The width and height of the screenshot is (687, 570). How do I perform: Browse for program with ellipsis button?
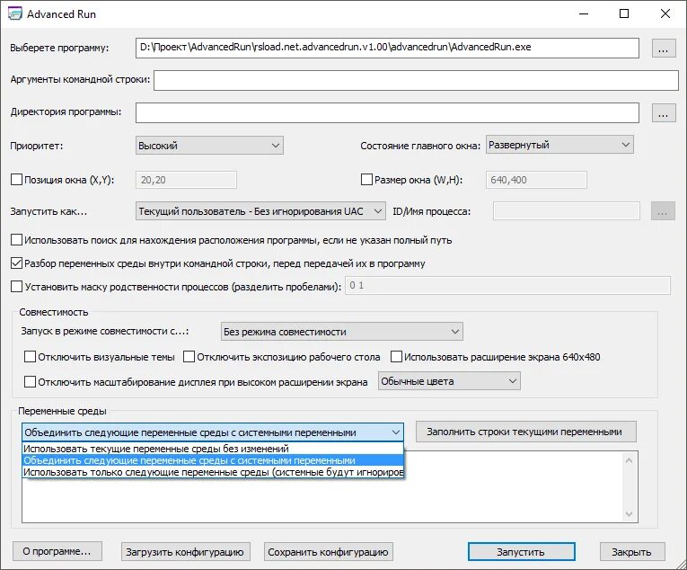[x=664, y=49]
